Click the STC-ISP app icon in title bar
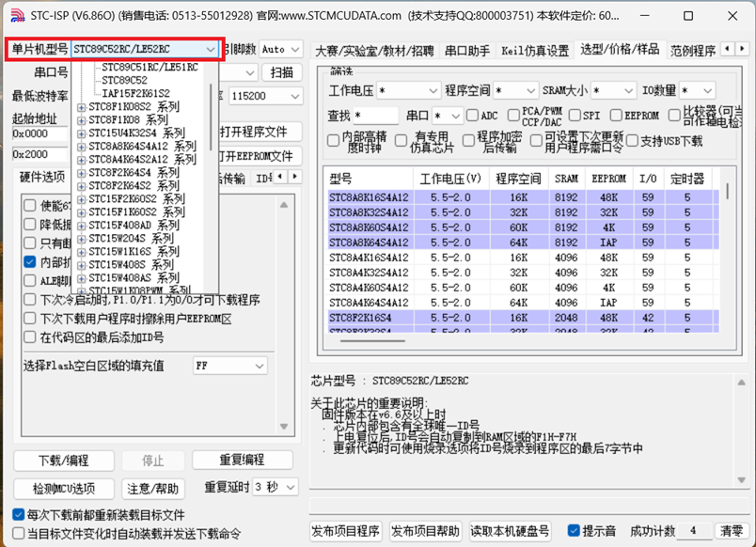756x547 pixels. coord(16,16)
